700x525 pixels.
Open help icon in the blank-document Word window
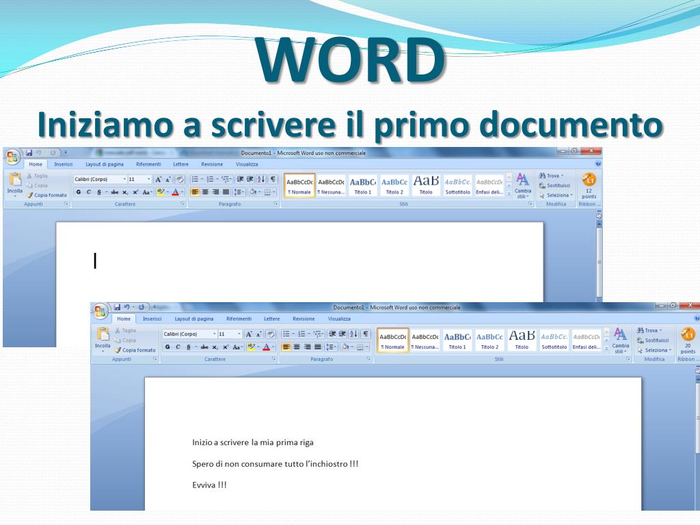pos(597,164)
